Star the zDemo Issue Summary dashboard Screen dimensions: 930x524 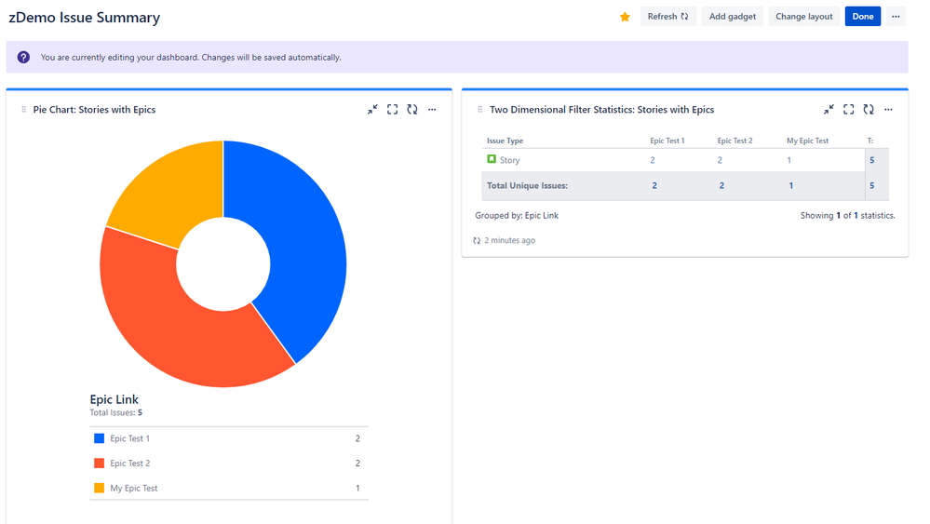(625, 17)
